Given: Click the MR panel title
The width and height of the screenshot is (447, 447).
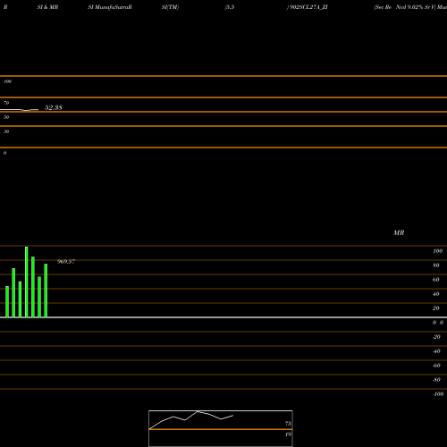Looking at the screenshot, I should click(399, 232).
